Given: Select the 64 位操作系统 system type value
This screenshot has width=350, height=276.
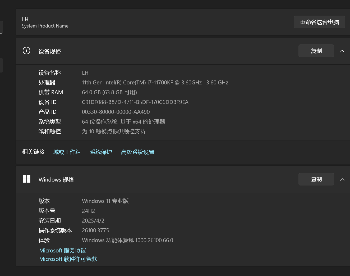Looking at the screenshot, I should [123, 122].
